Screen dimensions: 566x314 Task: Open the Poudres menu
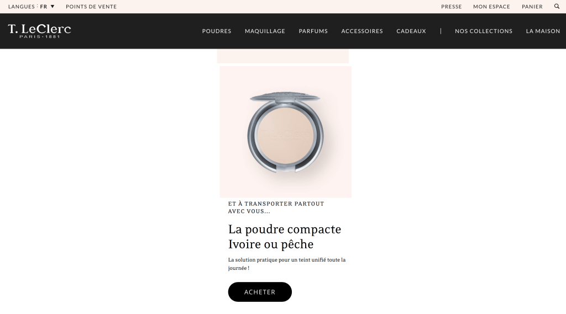217,31
